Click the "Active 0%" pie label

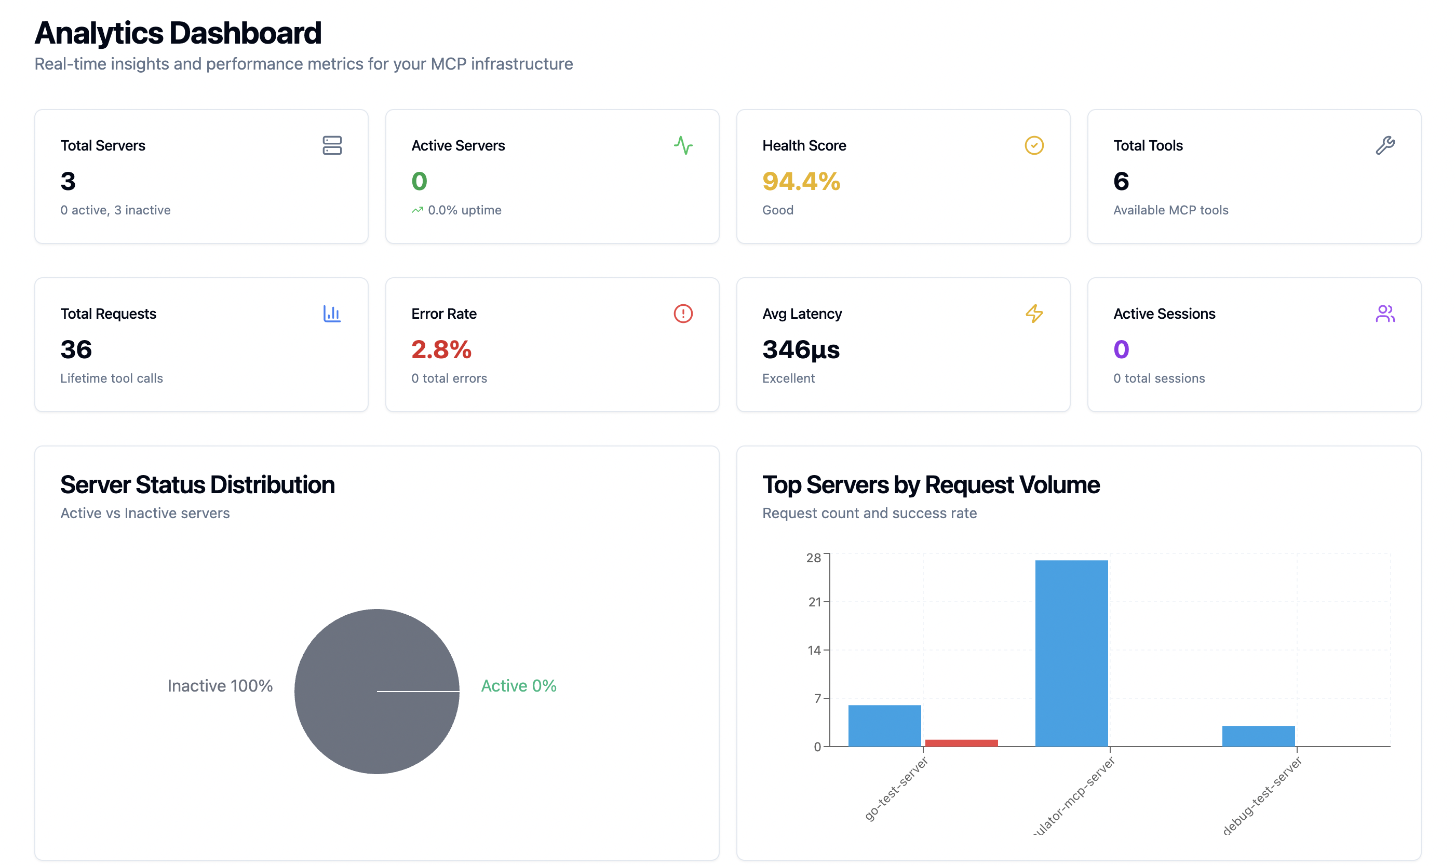[518, 686]
